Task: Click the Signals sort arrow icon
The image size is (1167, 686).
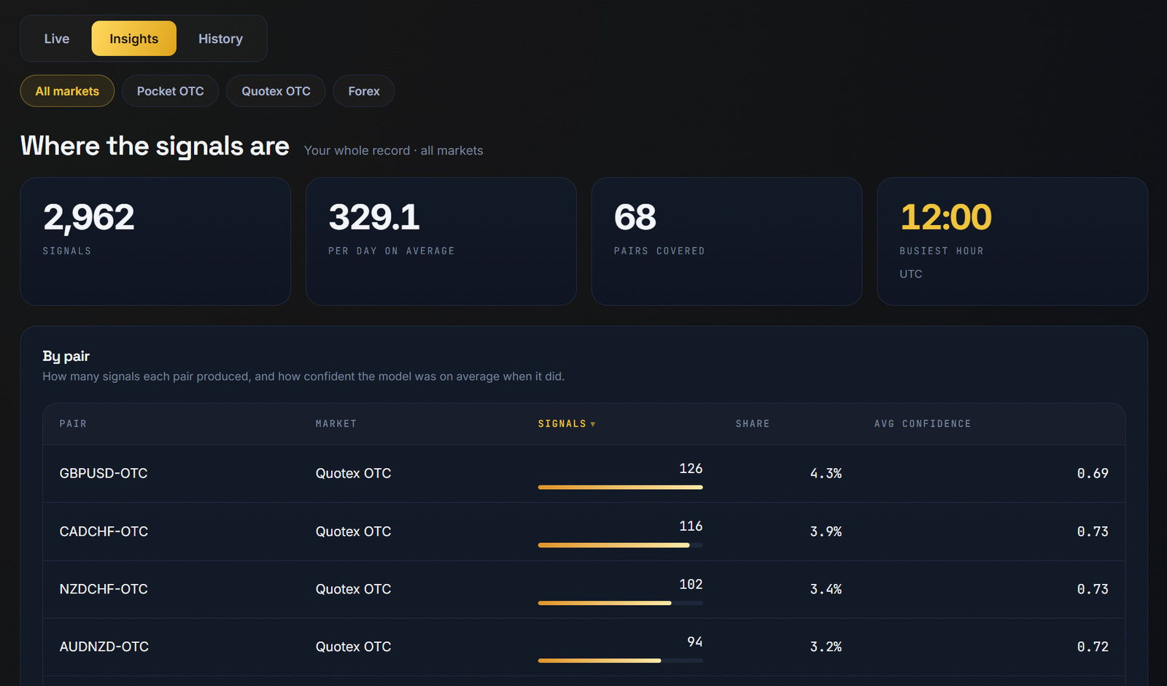Action: (593, 424)
